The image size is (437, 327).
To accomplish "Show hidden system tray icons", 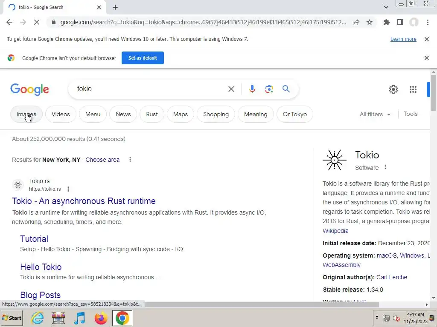I will [x=377, y=318].
